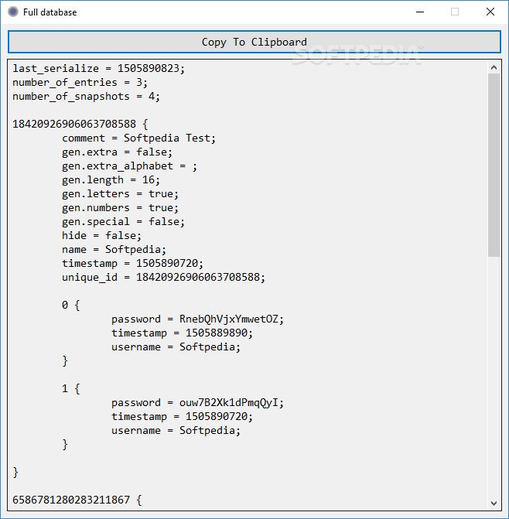Click the vertical scrollbar thumb
This screenshot has width=509, height=519.
pos(494,165)
